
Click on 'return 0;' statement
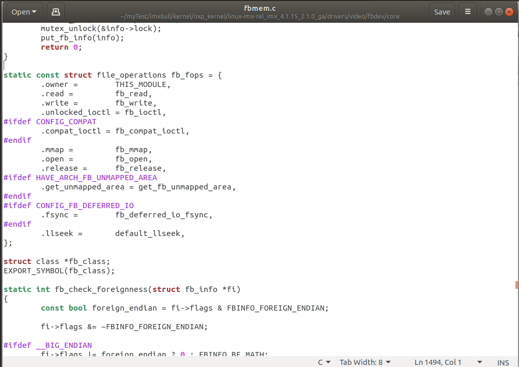(61, 47)
